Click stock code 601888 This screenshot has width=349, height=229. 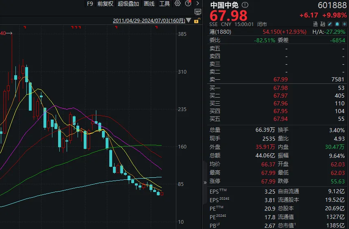tap(332, 5)
